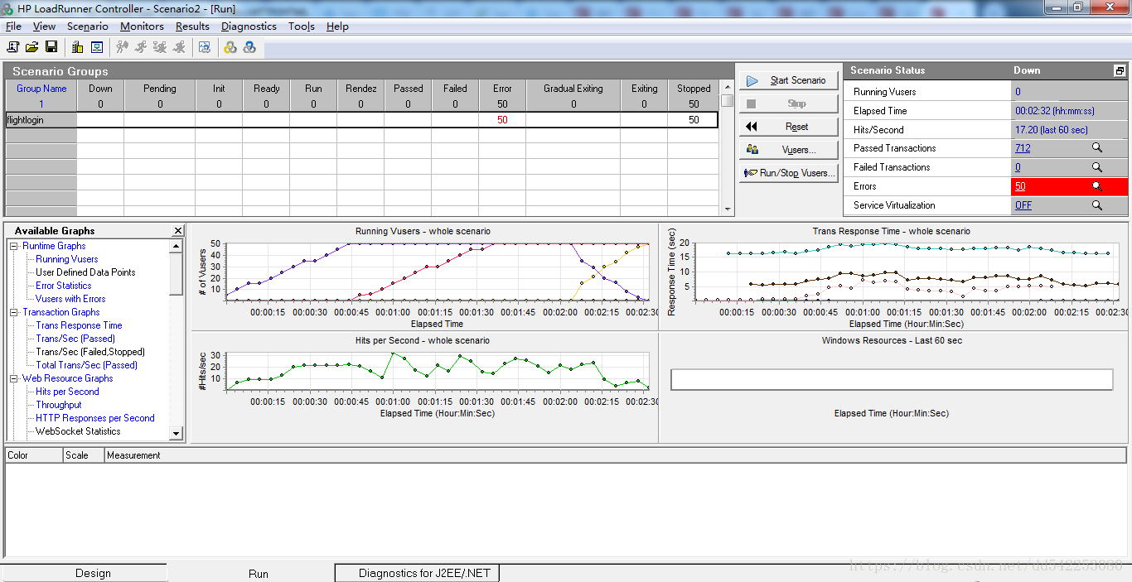This screenshot has height=582, width=1132.
Task: Select Trans/Sec (Failed,Stopped) graph item
Action: coord(90,352)
